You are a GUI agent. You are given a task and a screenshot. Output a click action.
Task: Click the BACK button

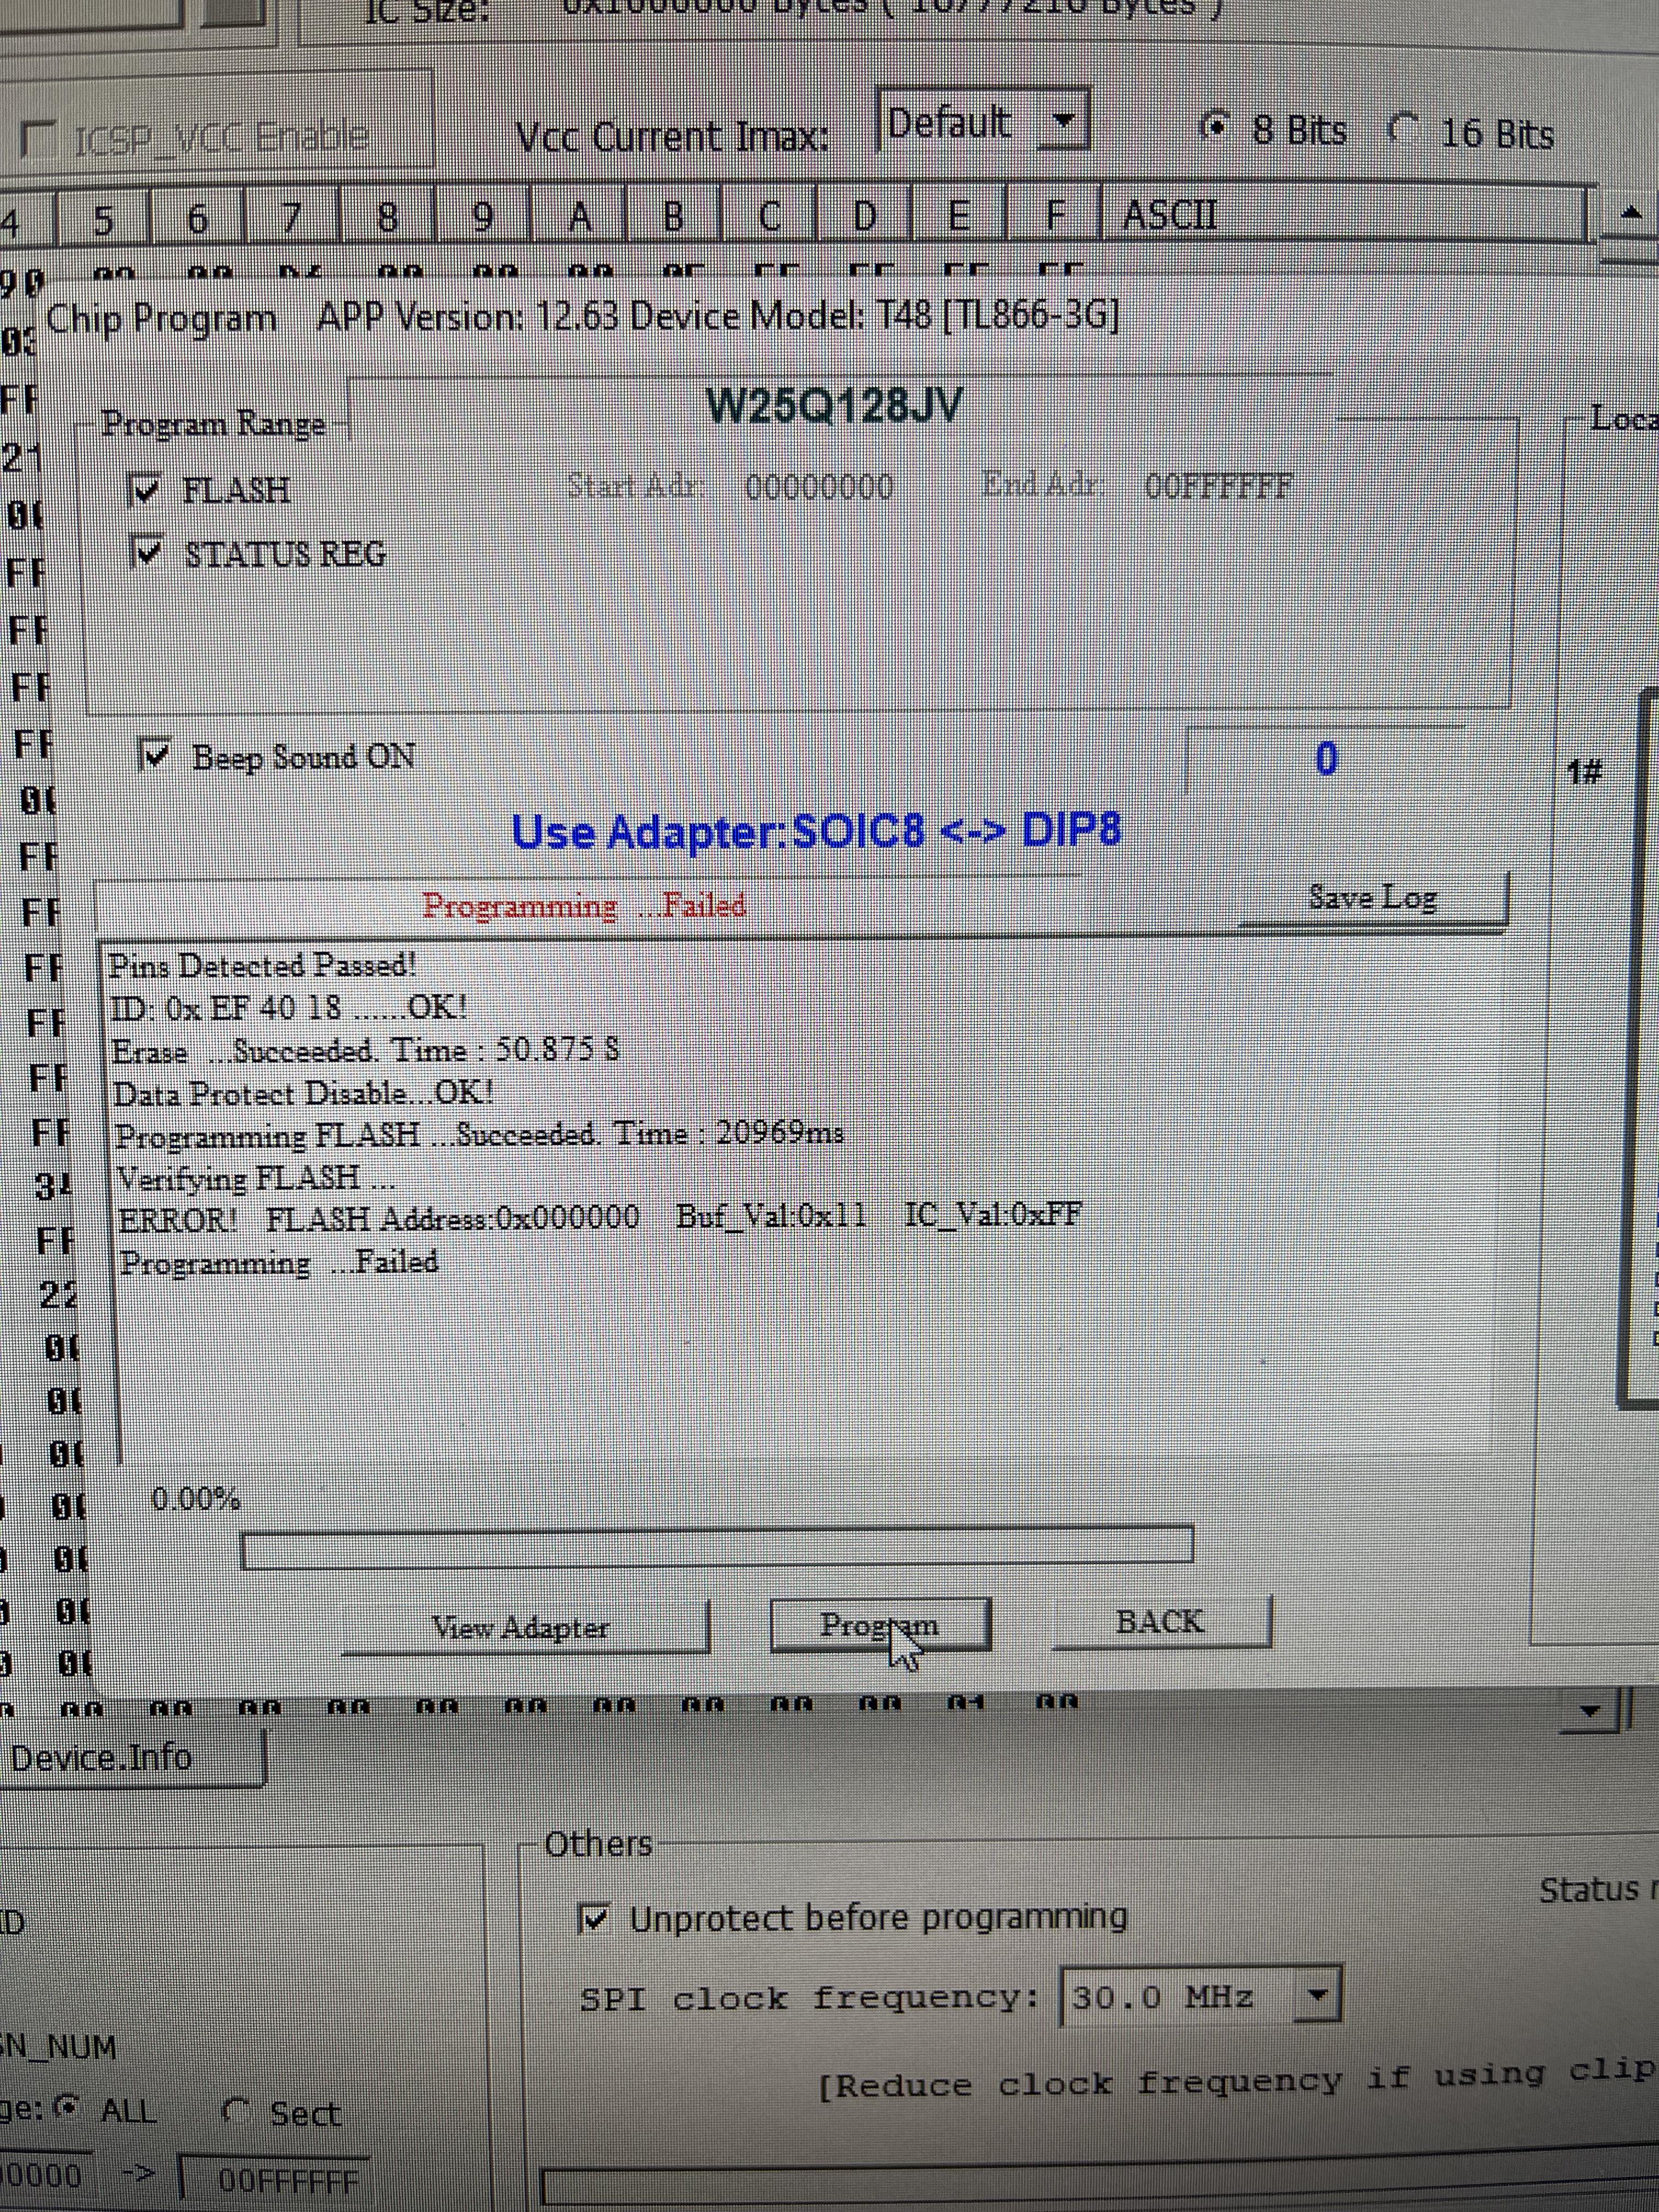pyautogui.click(x=1161, y=1621)
